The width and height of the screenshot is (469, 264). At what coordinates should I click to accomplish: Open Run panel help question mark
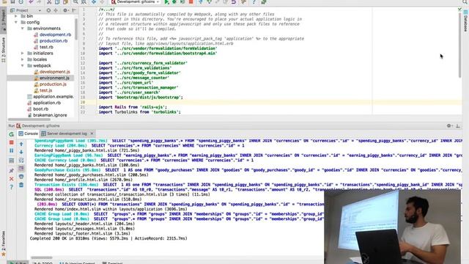coord(12,188)
